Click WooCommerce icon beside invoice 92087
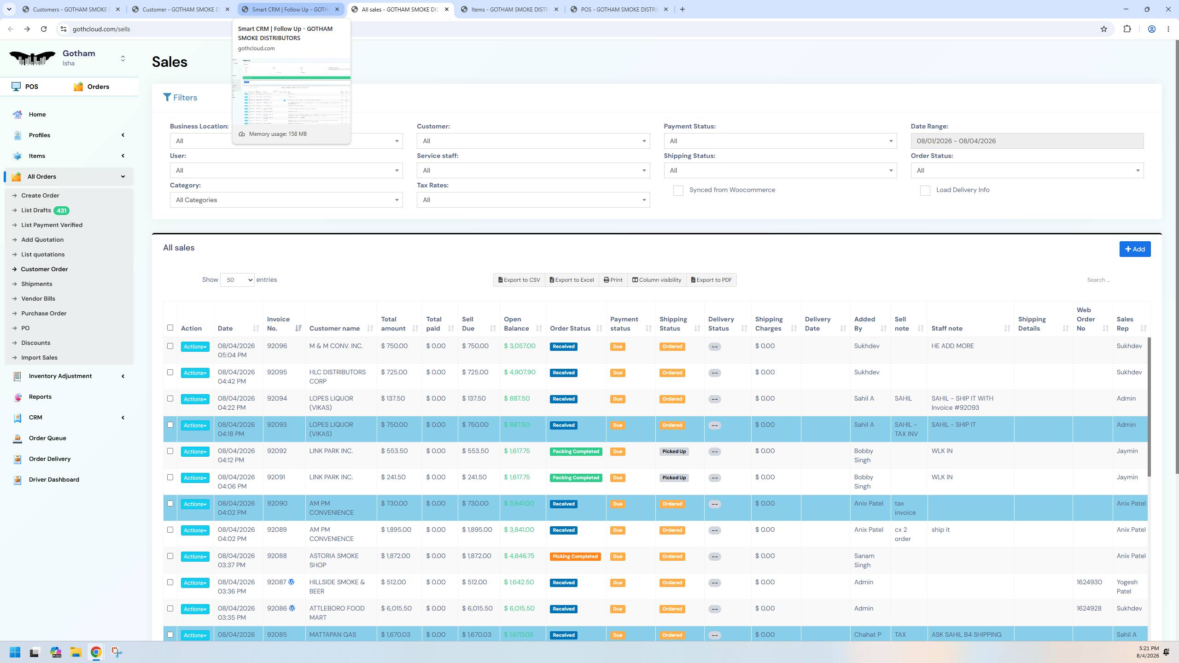This screenshot has height=663, width=1179. click(x=292, y=582)
